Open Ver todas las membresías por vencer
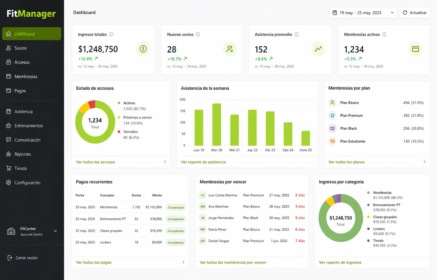The width and height of the screenshot is (437, 280). click(x=233, y=262)
